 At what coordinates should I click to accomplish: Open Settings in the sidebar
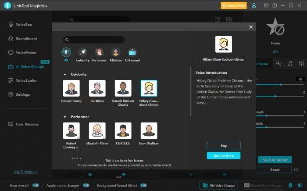[19, 94]
